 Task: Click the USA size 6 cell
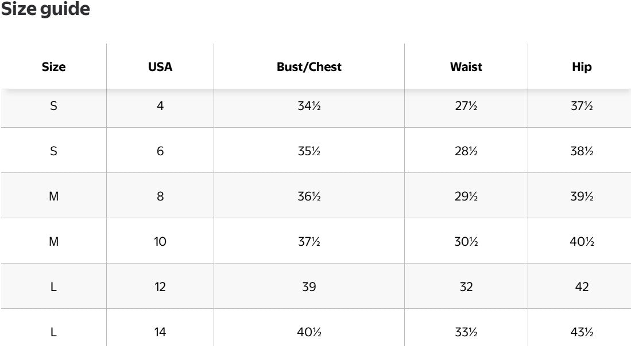click(x=160, y=151)
